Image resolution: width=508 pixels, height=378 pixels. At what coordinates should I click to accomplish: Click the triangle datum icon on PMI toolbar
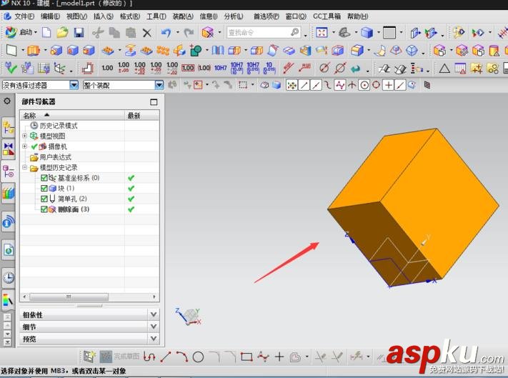444,69
